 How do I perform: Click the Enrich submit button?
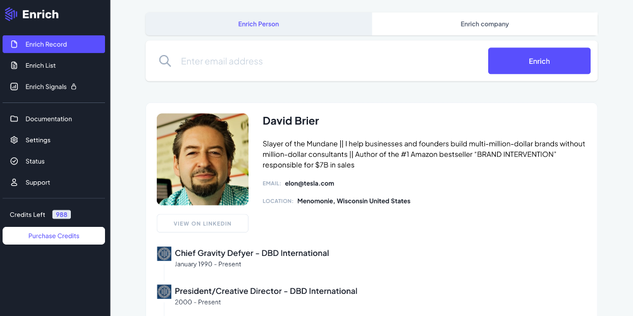pos(539,61)
